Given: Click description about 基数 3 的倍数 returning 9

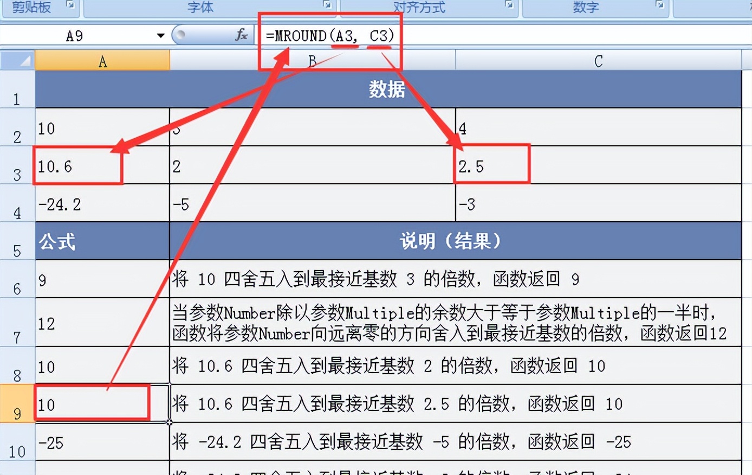Looking at the screenshot, I should point(456,279).
